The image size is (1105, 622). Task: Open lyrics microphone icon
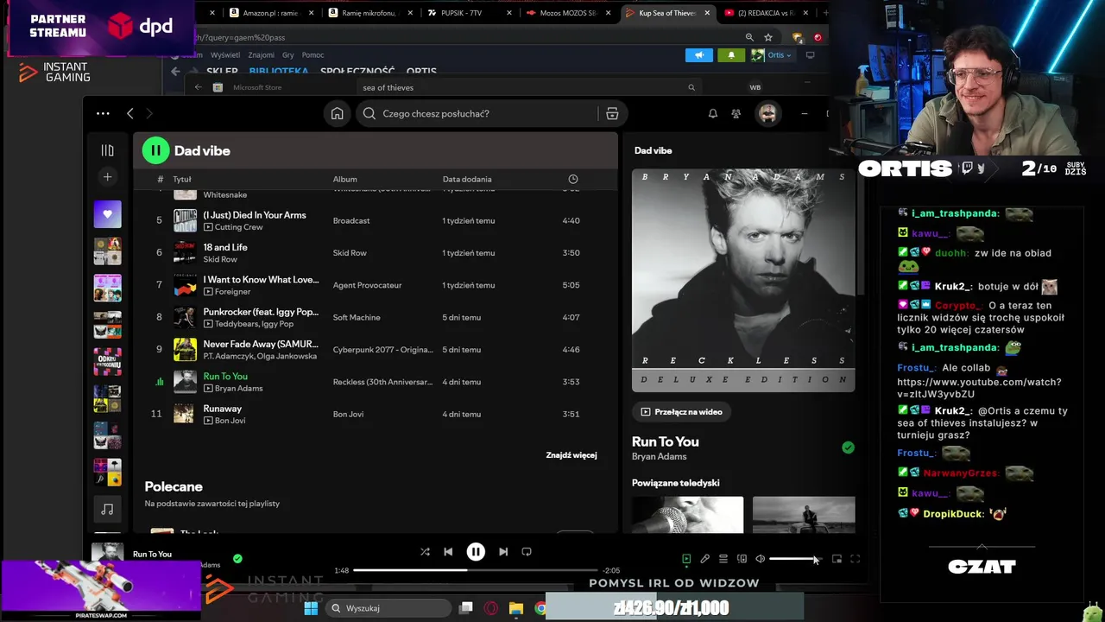pyautogui.click(x=704, y=559)
